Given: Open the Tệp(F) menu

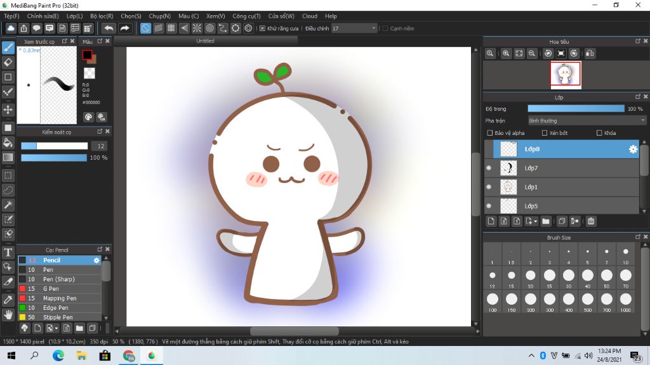Looking at the screenshot, I should tap(11, 16).
